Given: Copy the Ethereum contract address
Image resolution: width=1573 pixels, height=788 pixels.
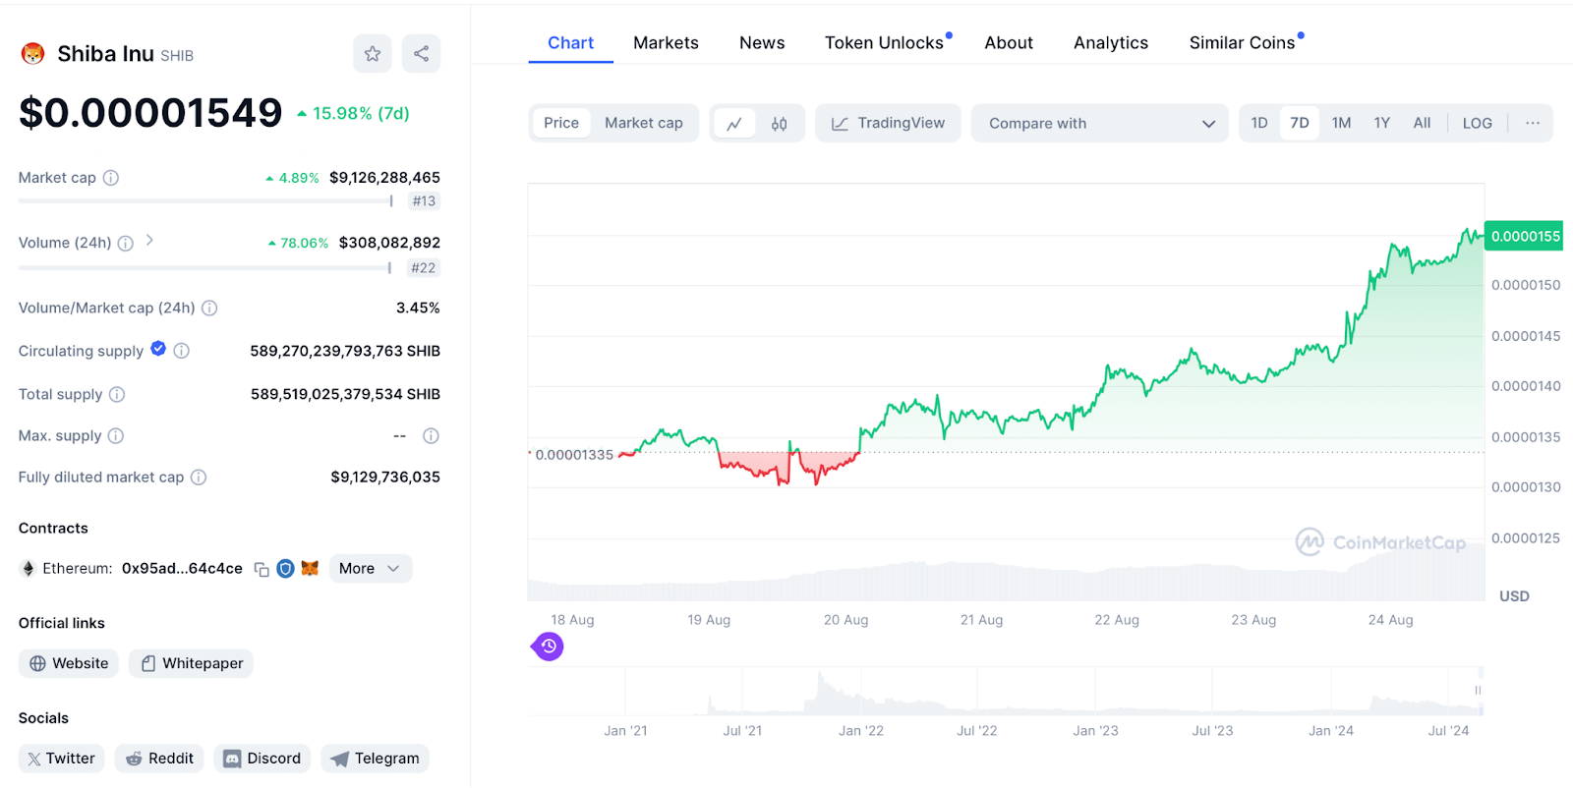Looking at the screenshot, I should [262, 570].
